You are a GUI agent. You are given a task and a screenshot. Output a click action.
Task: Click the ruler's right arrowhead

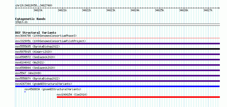219,8
